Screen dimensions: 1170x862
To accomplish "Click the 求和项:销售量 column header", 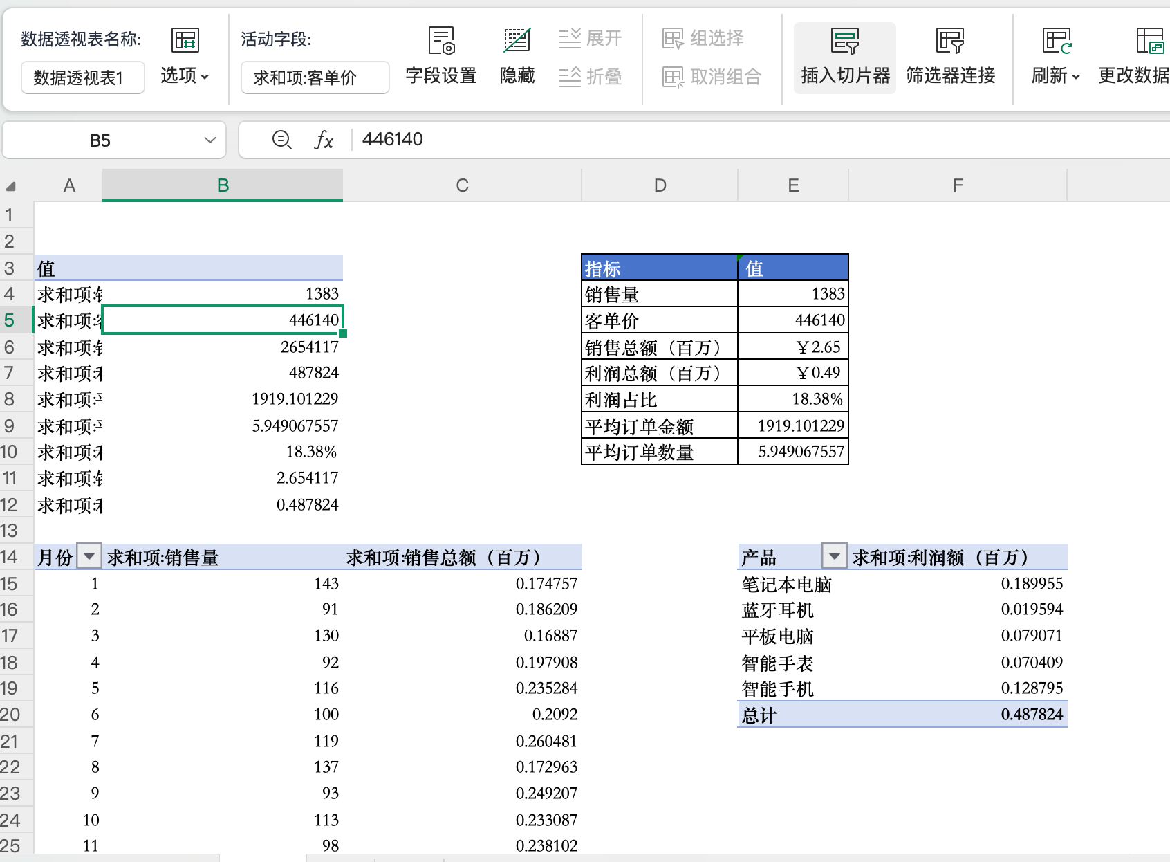I will 223,557.
